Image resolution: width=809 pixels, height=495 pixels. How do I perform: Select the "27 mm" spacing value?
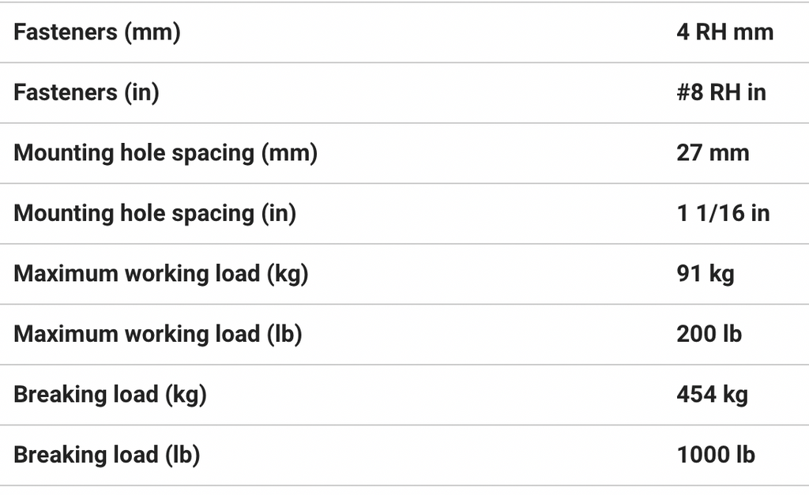[x=713, y=152]
